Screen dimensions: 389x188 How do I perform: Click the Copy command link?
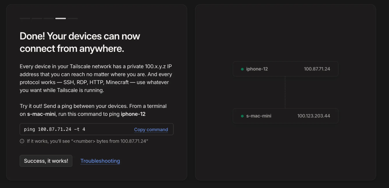point(151,129)
